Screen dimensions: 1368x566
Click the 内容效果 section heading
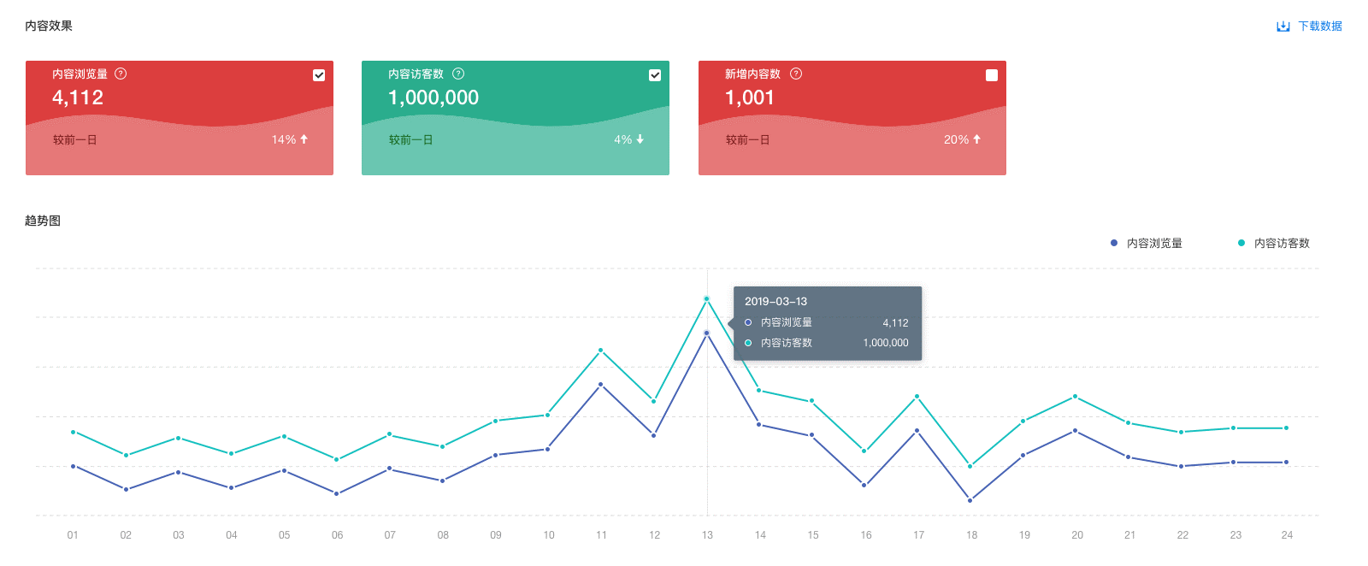coord(49,26)
